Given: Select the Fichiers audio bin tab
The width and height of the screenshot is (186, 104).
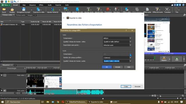Looking at the screenshot, I should (x=21, y=15).
